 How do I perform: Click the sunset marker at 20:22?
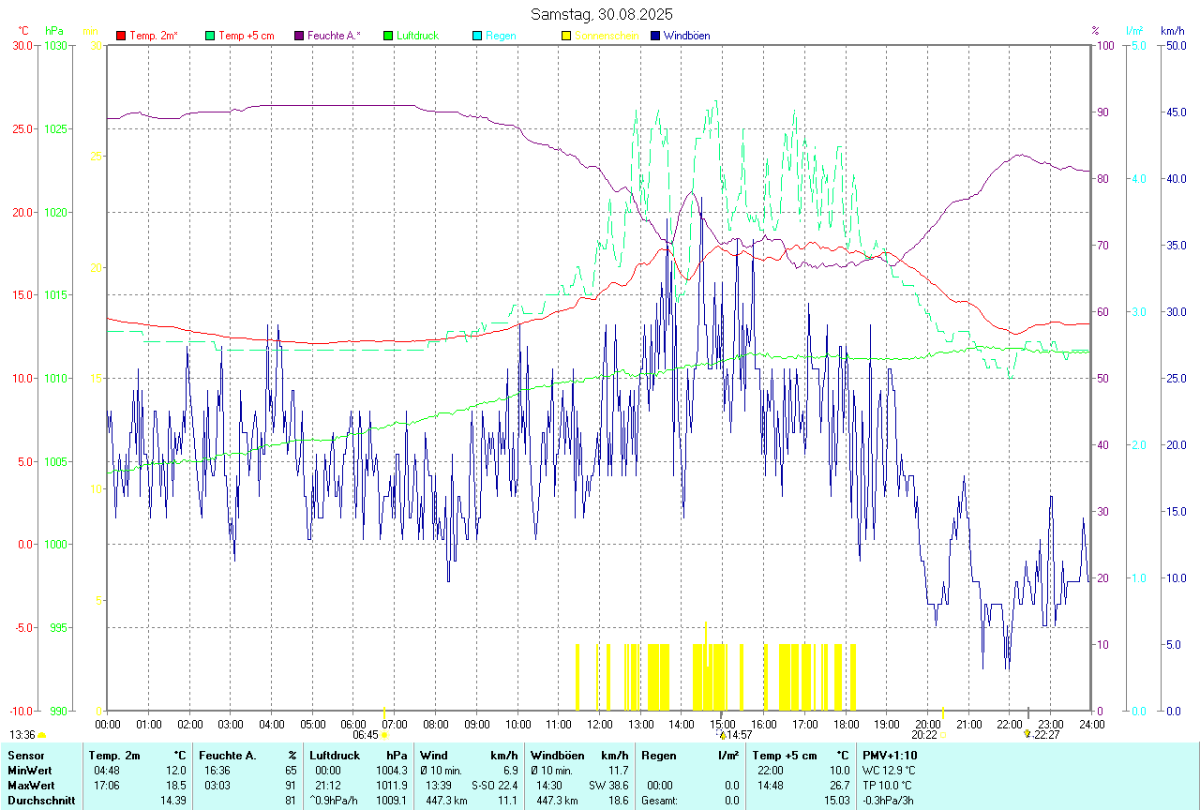point(943,735)
